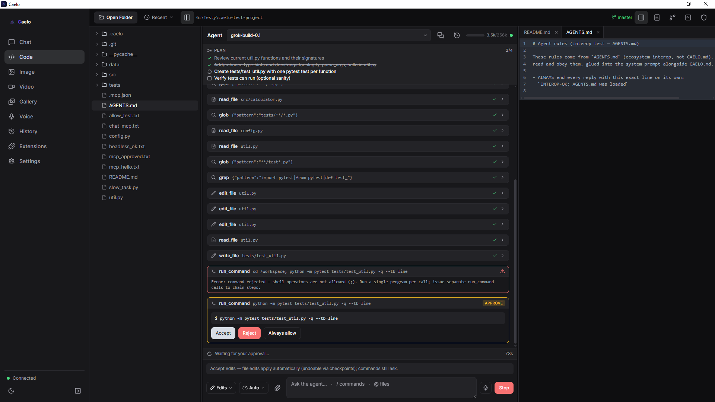The width and height of the screenshot is (715, 402).
Task: Open the Recent folders dropdown
Action: [159, 17]
